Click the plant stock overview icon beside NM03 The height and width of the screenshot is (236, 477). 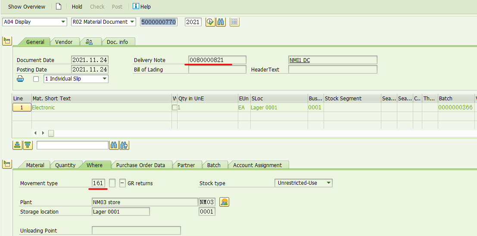[x=224, y=202]
